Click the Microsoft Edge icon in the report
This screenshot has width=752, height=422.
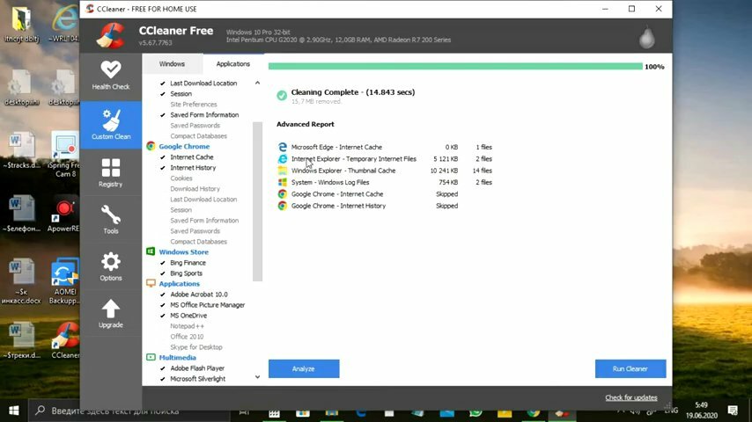click(283, 147)
